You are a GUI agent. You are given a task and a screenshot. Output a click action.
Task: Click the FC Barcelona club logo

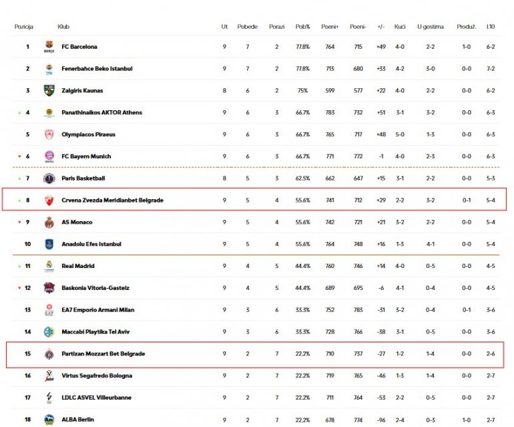click(x=49, y=47)
